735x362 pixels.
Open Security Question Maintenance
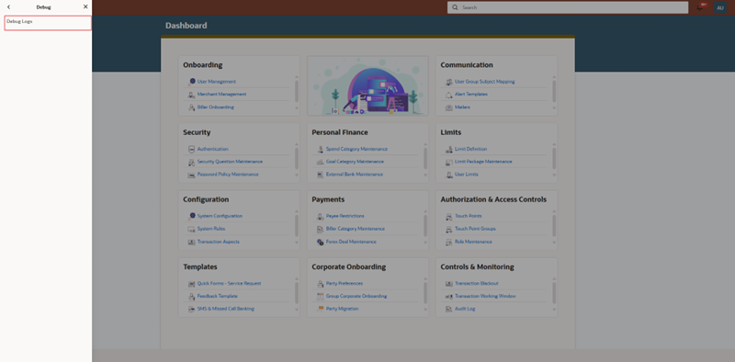(230, 162)
